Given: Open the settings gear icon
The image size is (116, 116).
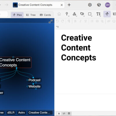Looking at the screenshot, I should click(x=90, y=5).
